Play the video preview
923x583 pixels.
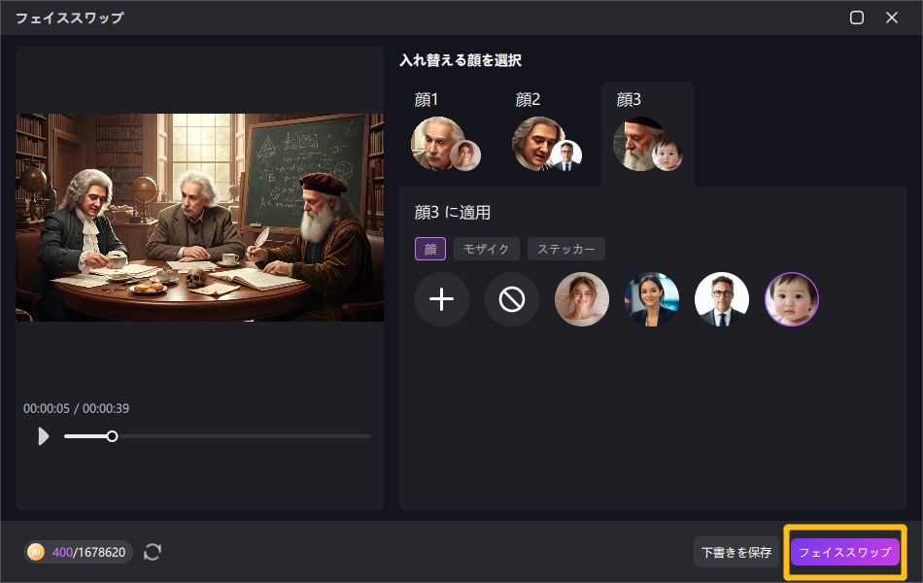(x=43, y=436)
